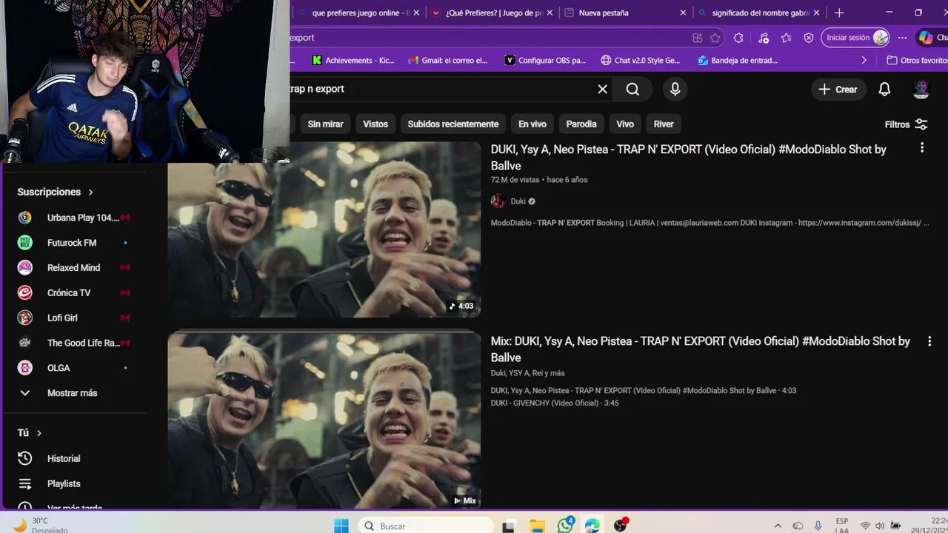Select the River filter chip
948x533 pixels.
664,124
